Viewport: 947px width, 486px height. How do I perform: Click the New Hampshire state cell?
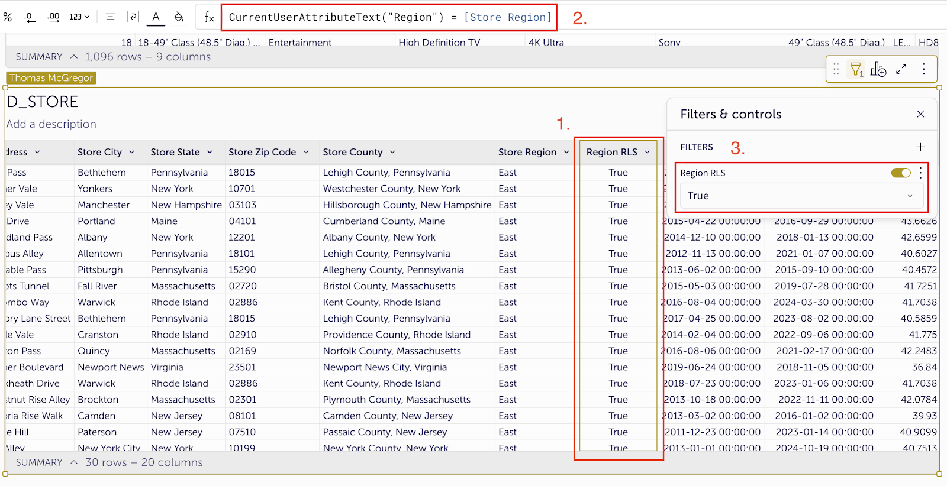point(186,205)
